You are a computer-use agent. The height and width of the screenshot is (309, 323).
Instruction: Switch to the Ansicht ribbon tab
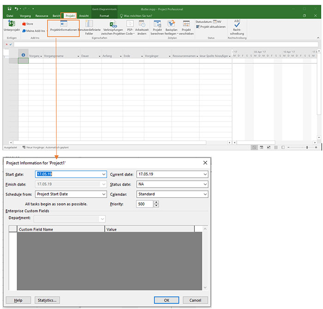pos(84,16)
